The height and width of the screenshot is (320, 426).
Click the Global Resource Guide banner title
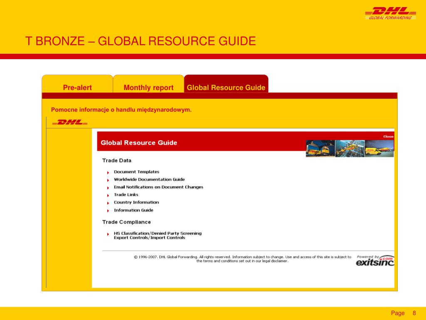tap(139, 142)
